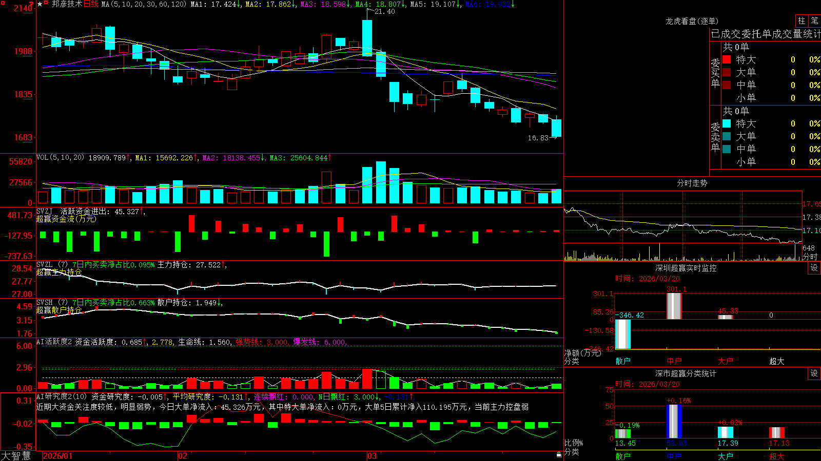Click the 超赢资金流(万元) indicator label

[66, 219]
